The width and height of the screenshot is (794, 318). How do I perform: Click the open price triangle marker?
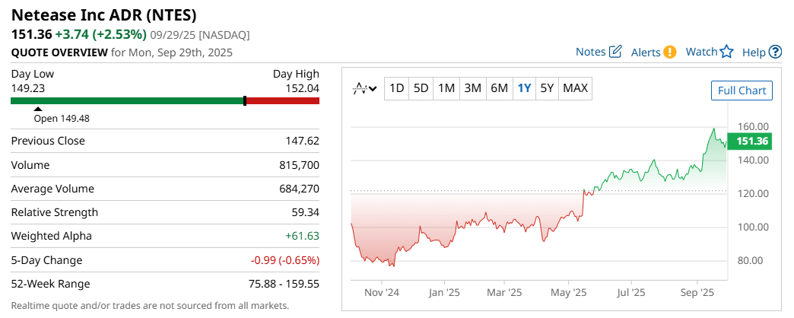click(x=38, y=110)
